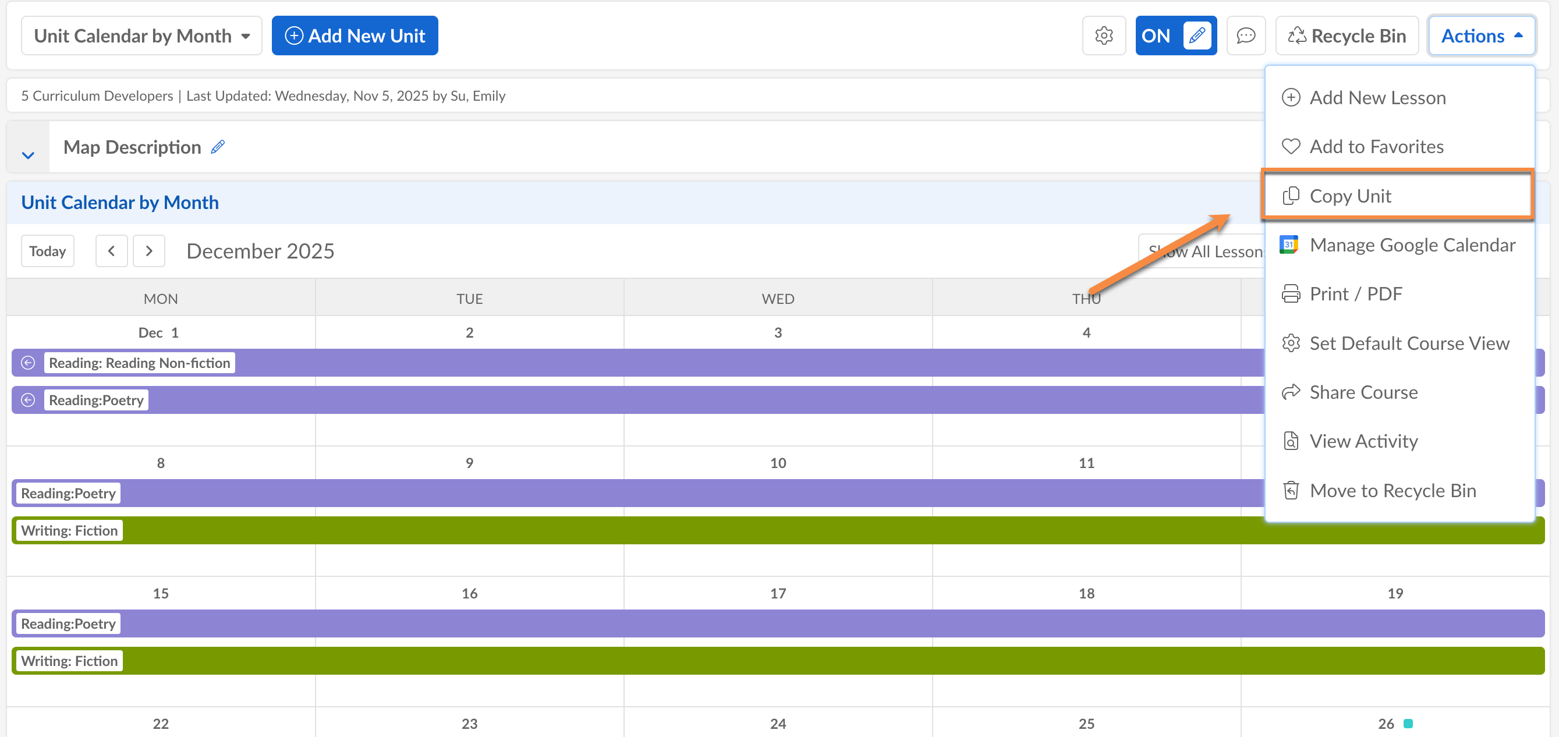Open the comments speech bubble icon
Image resolution: width=1559 pixels, height=737 pixels.
point(1245,36)
